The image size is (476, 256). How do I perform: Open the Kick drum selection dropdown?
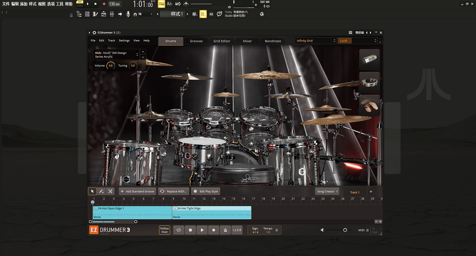pos(137,55)
